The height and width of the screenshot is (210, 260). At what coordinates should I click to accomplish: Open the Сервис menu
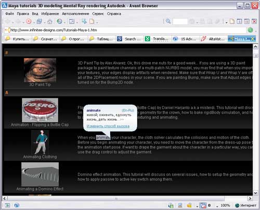[98, 13]
